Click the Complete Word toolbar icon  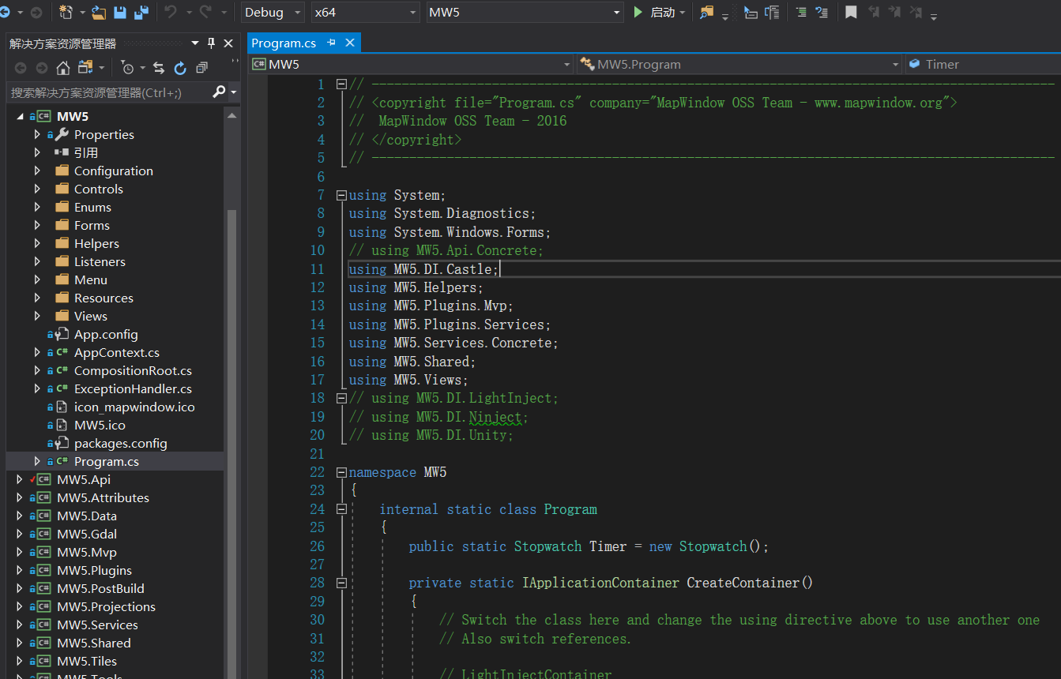tap(822, 13)
